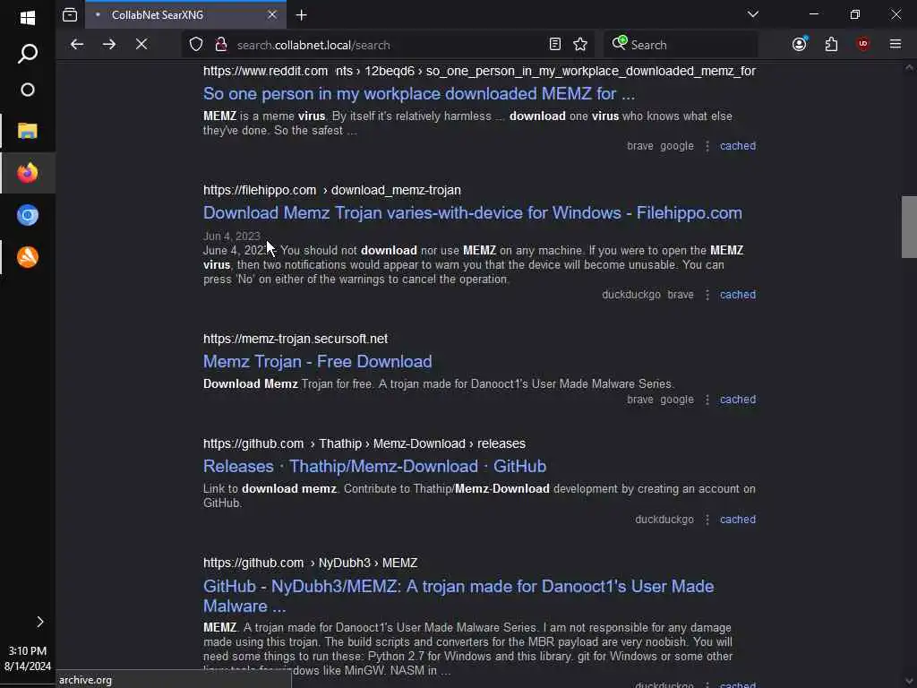
Task: Open cached copy of Thathip GitHub result
Action: pyautogui.click(x=738, y=519)
